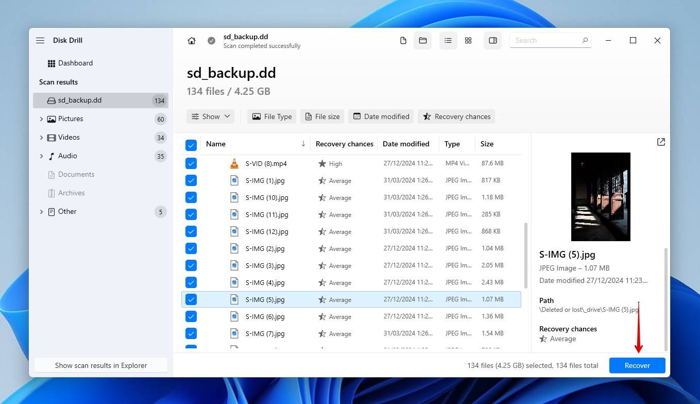The height and width of the screenshot is (404, 700).
Task: Open the hamburger menu next to Disk Drill
Action: [40, 40]
